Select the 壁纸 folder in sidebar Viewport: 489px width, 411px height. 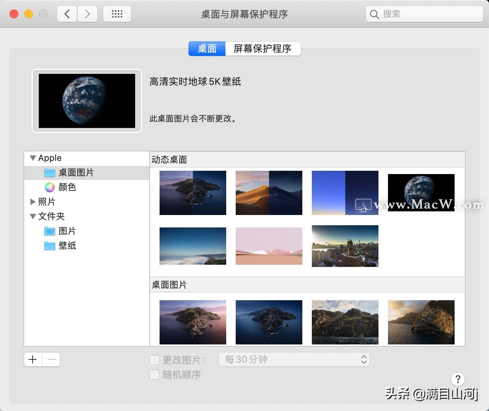coord(68,246)
